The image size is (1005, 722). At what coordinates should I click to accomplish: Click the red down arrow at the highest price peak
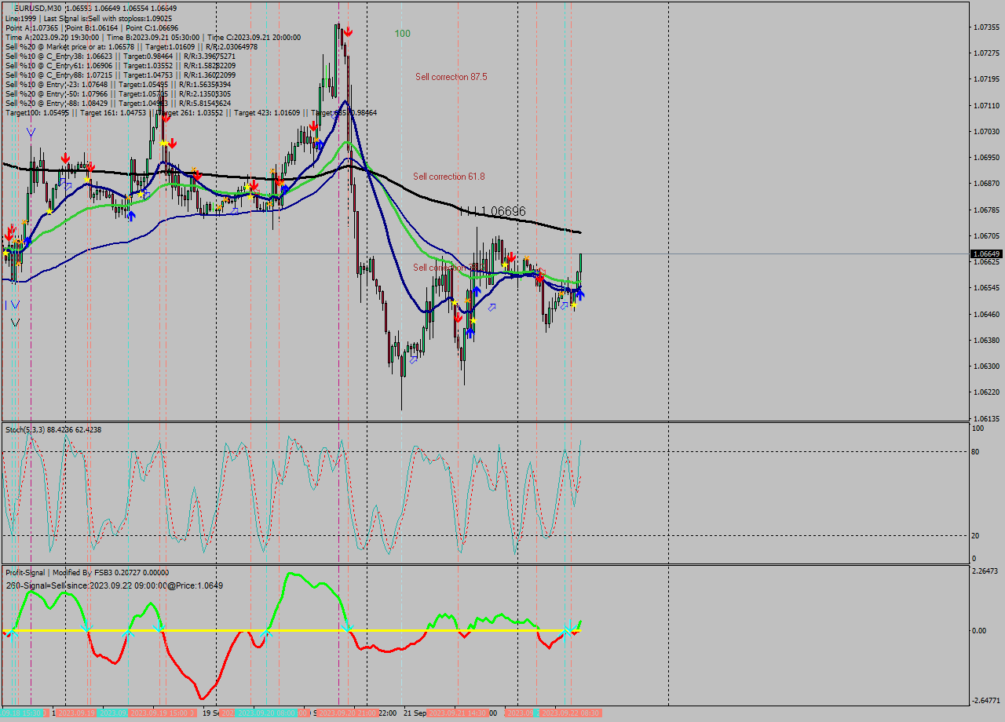(347, 31)
